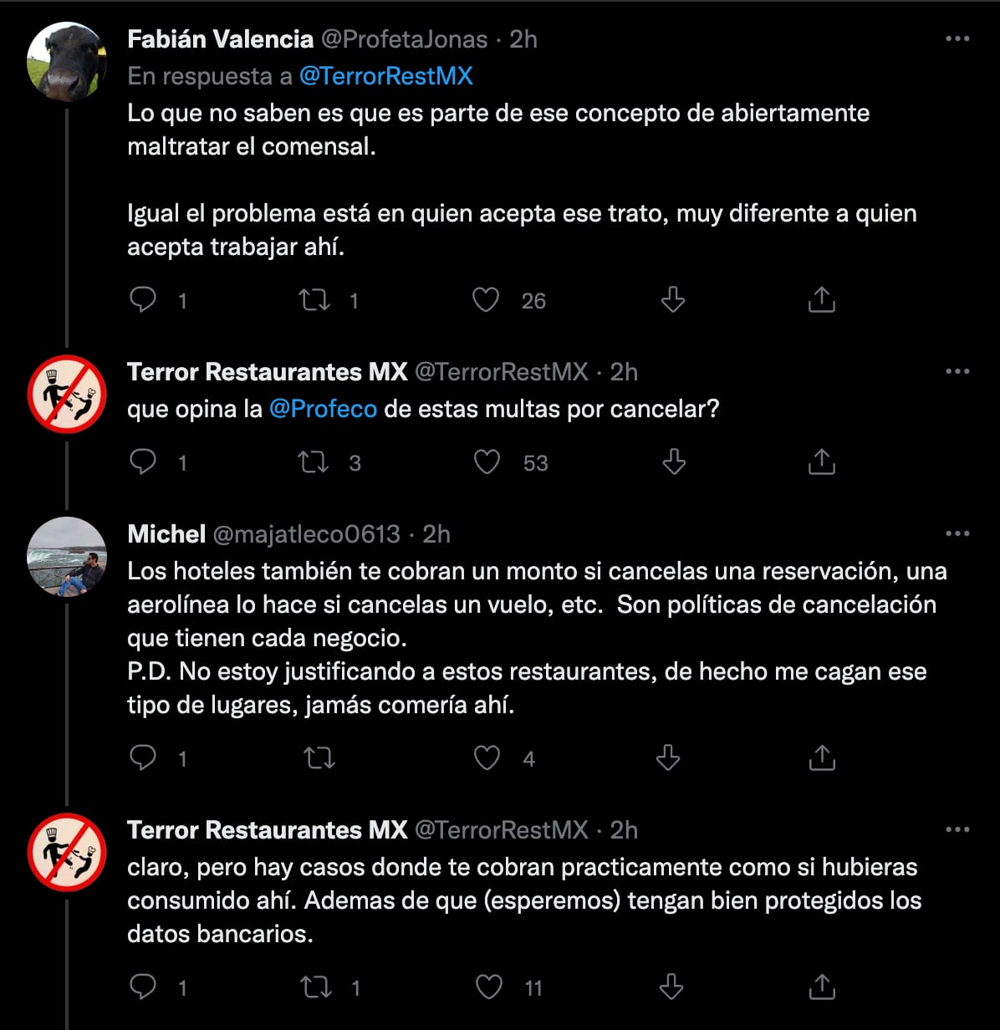Open the @TerrorRestMX mention link
The image size is (1000, 1030).
pyautogui.click(x=387, y=76)
